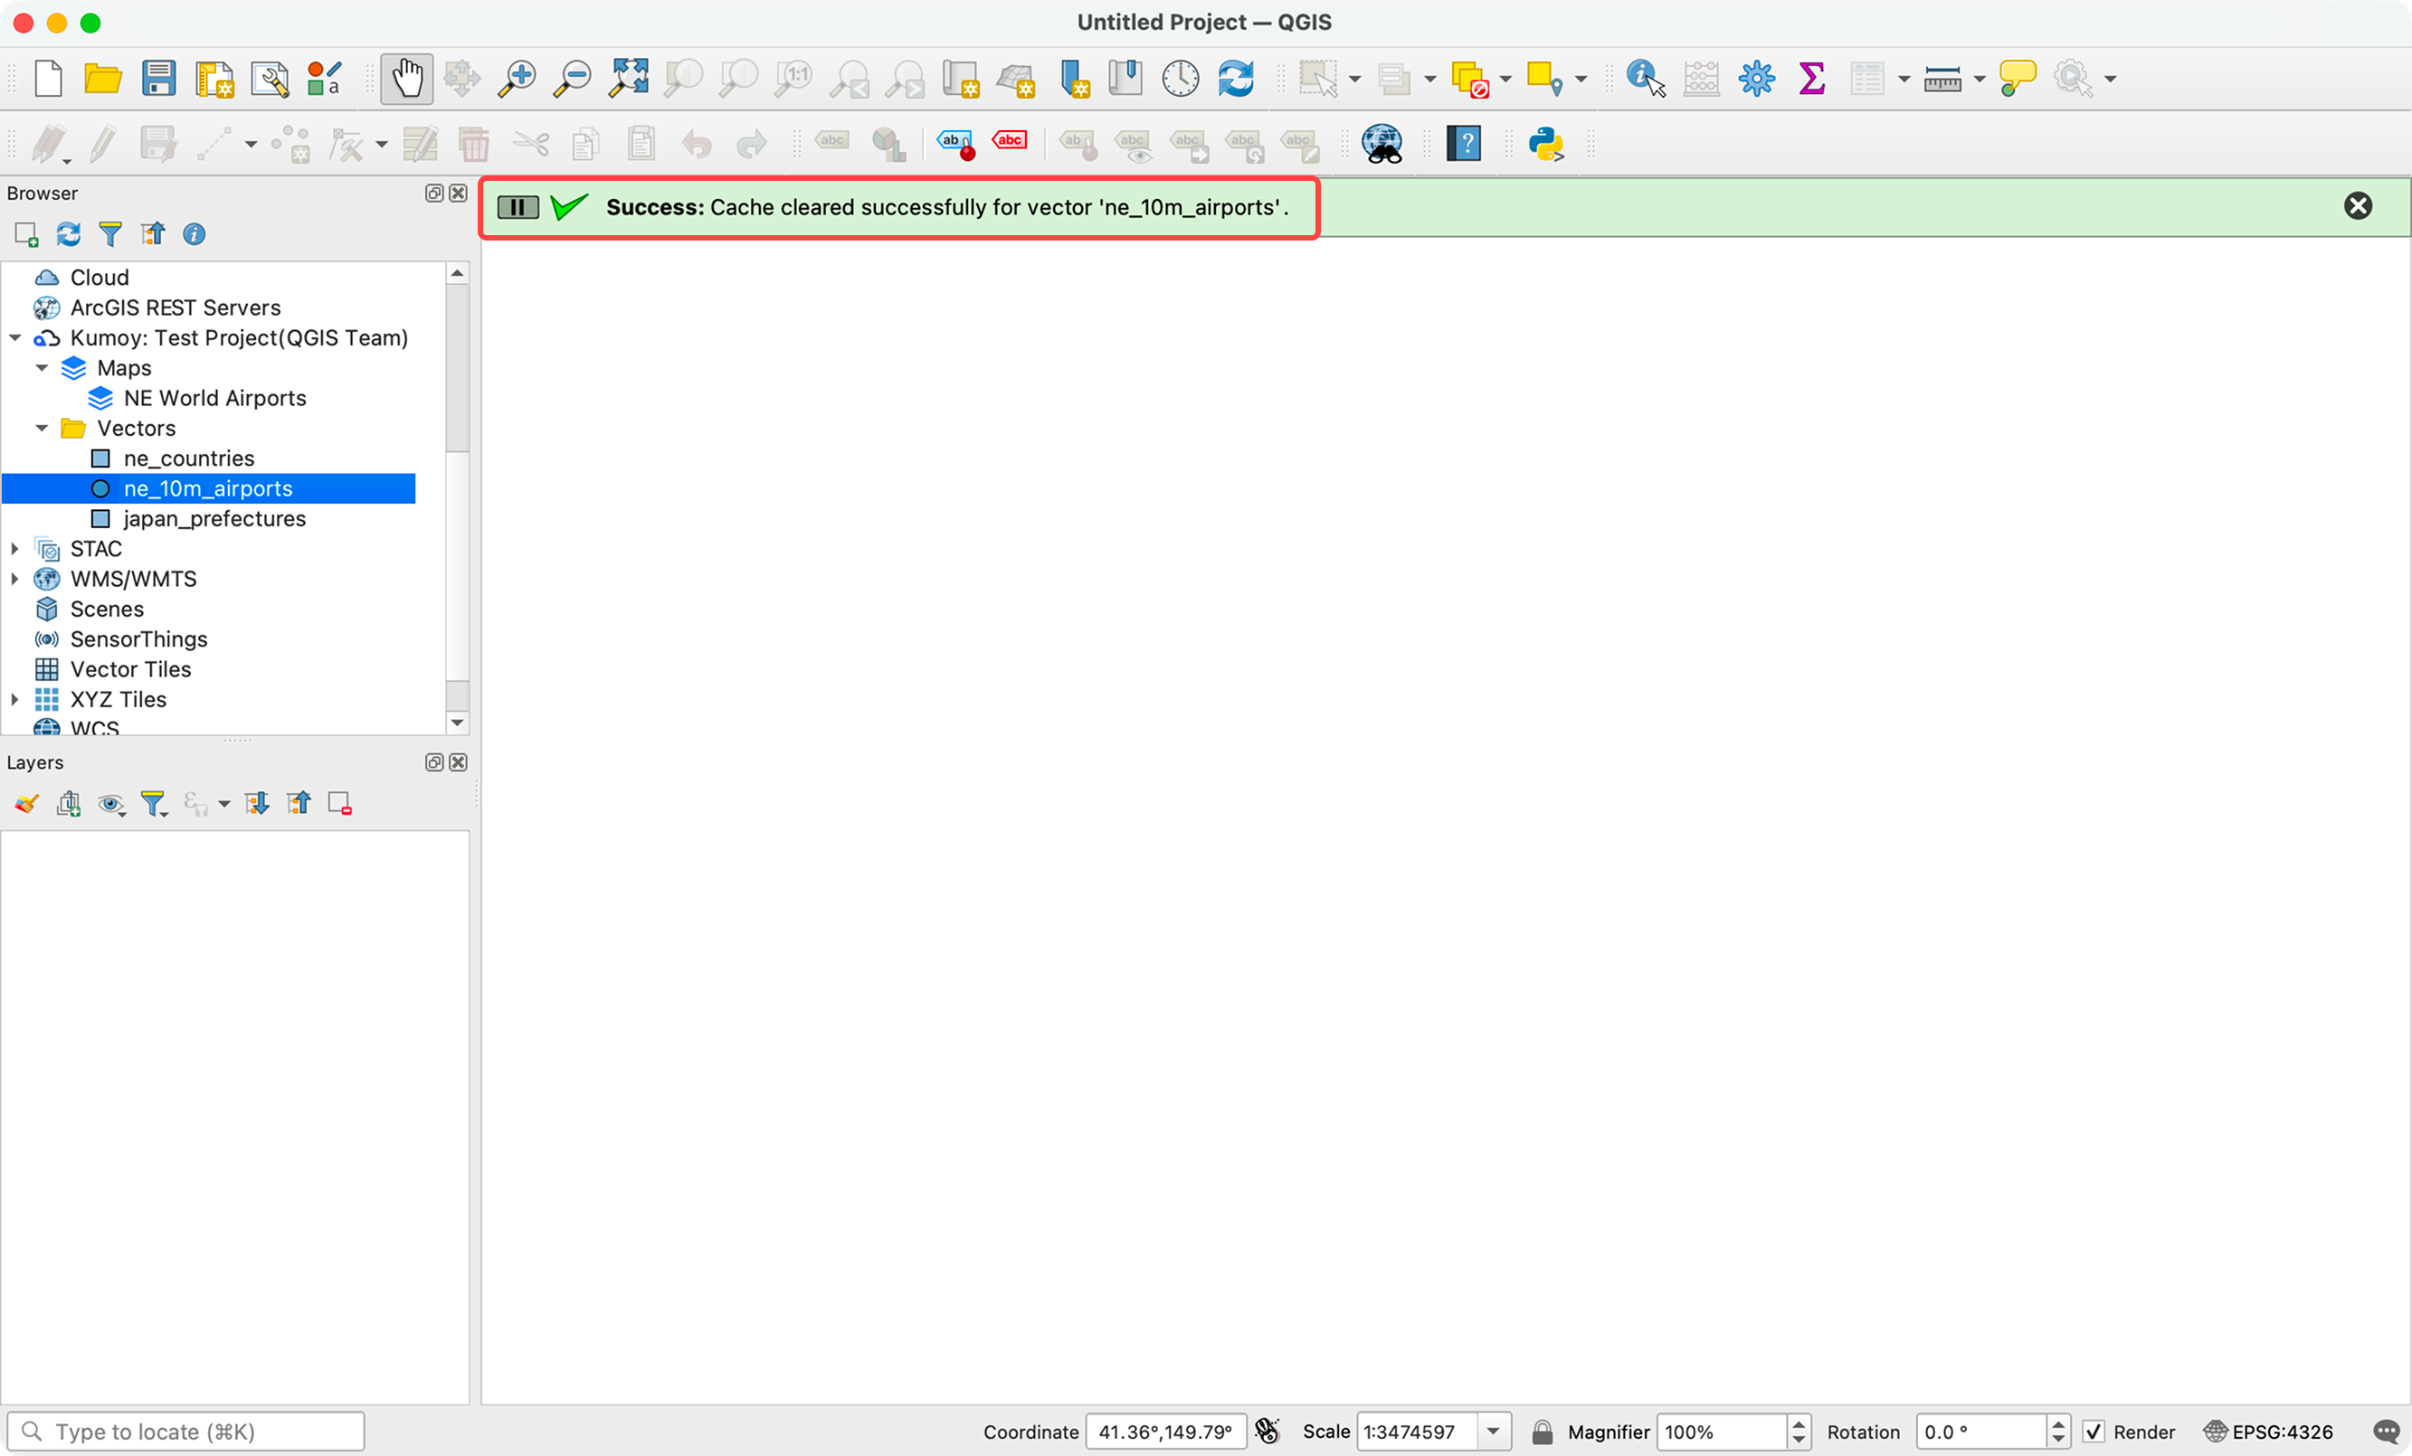Open Manage Map Themes in Layers panel
Image resolution: width=2412 pixels, height=1456 pixels.
pos(110,803)
